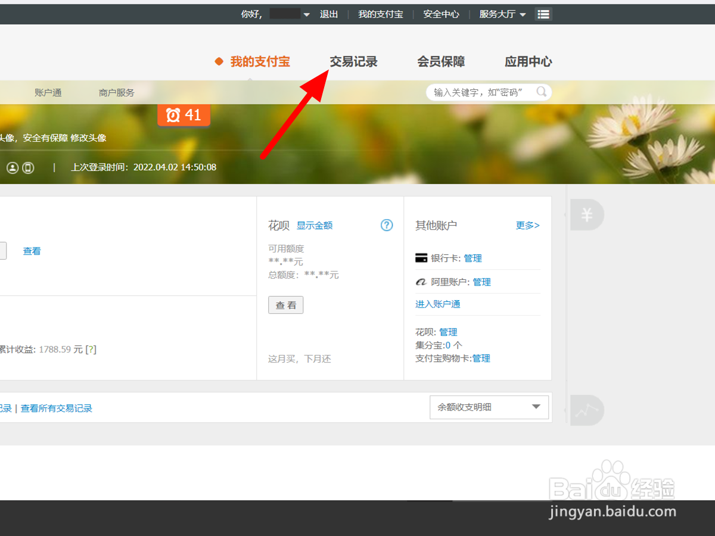Viewport: 715px width, 536px height.
Task: Open the apps grid icon in the top bar
Action: point(543,14)
